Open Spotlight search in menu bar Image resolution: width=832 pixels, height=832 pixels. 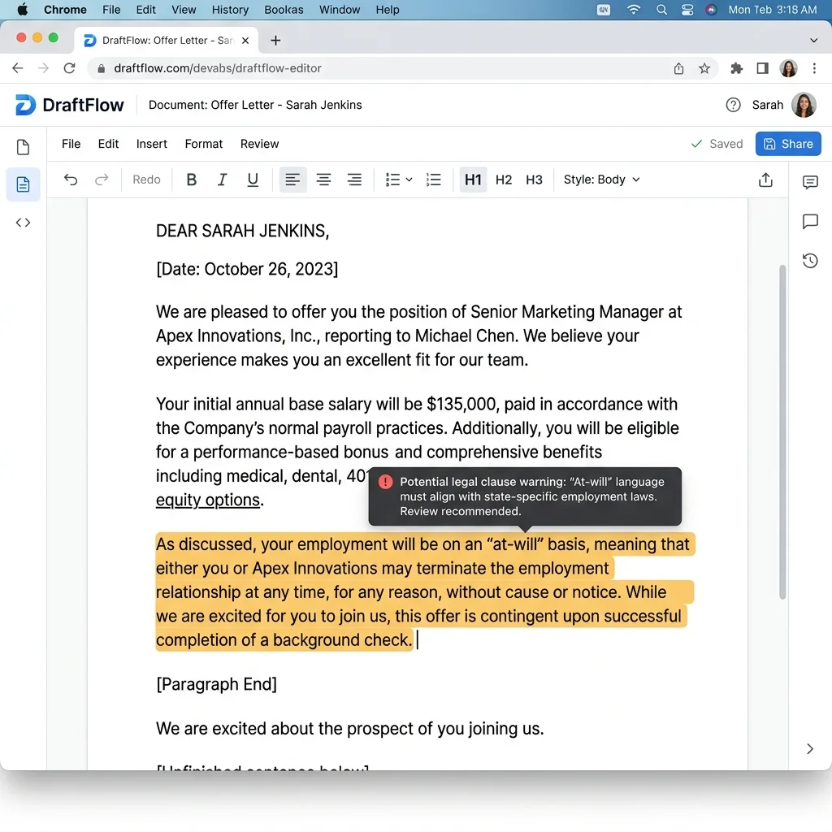(661, 10)
